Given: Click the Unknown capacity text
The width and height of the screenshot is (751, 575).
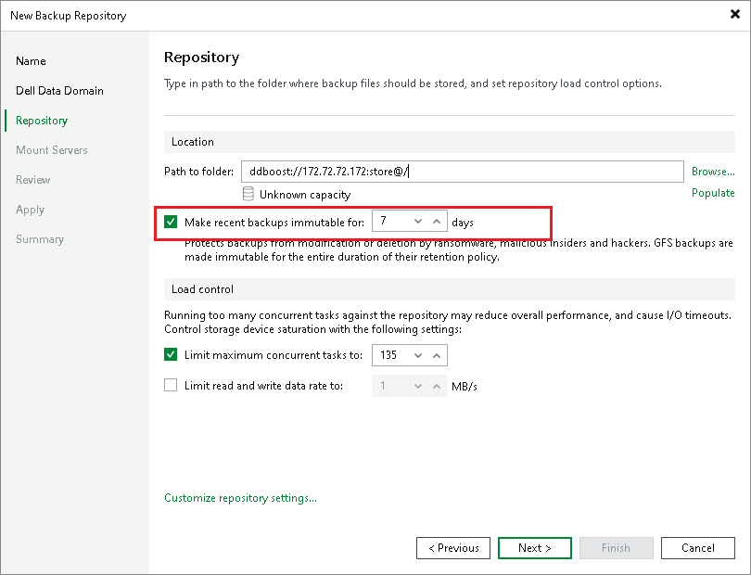Looking at the screenshot, I should tap(305, 195).
